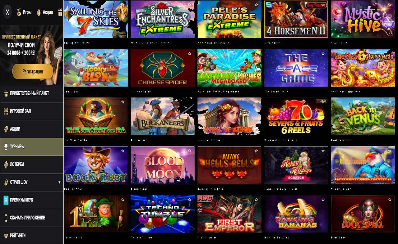Viewport: 398px width, 244px height.
Task: Click the trophy icon beside Турниры
Action: click(6, 147)
